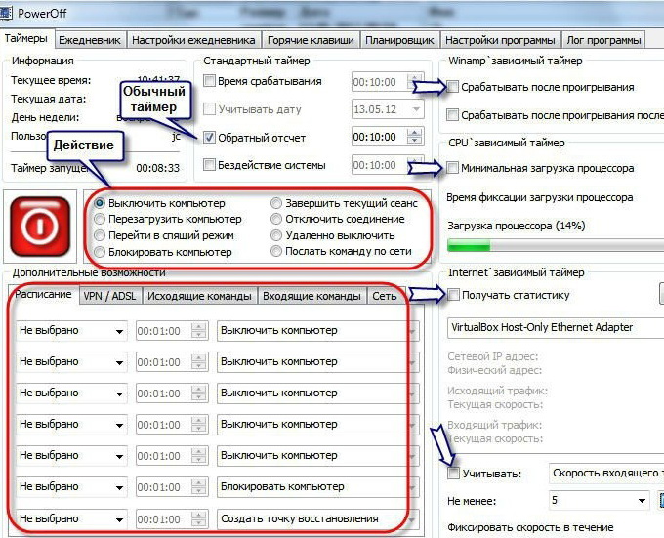Toggle "Минимальная загрузка процессора" checkbox
The image size is (664, 538).
[453, 168]
